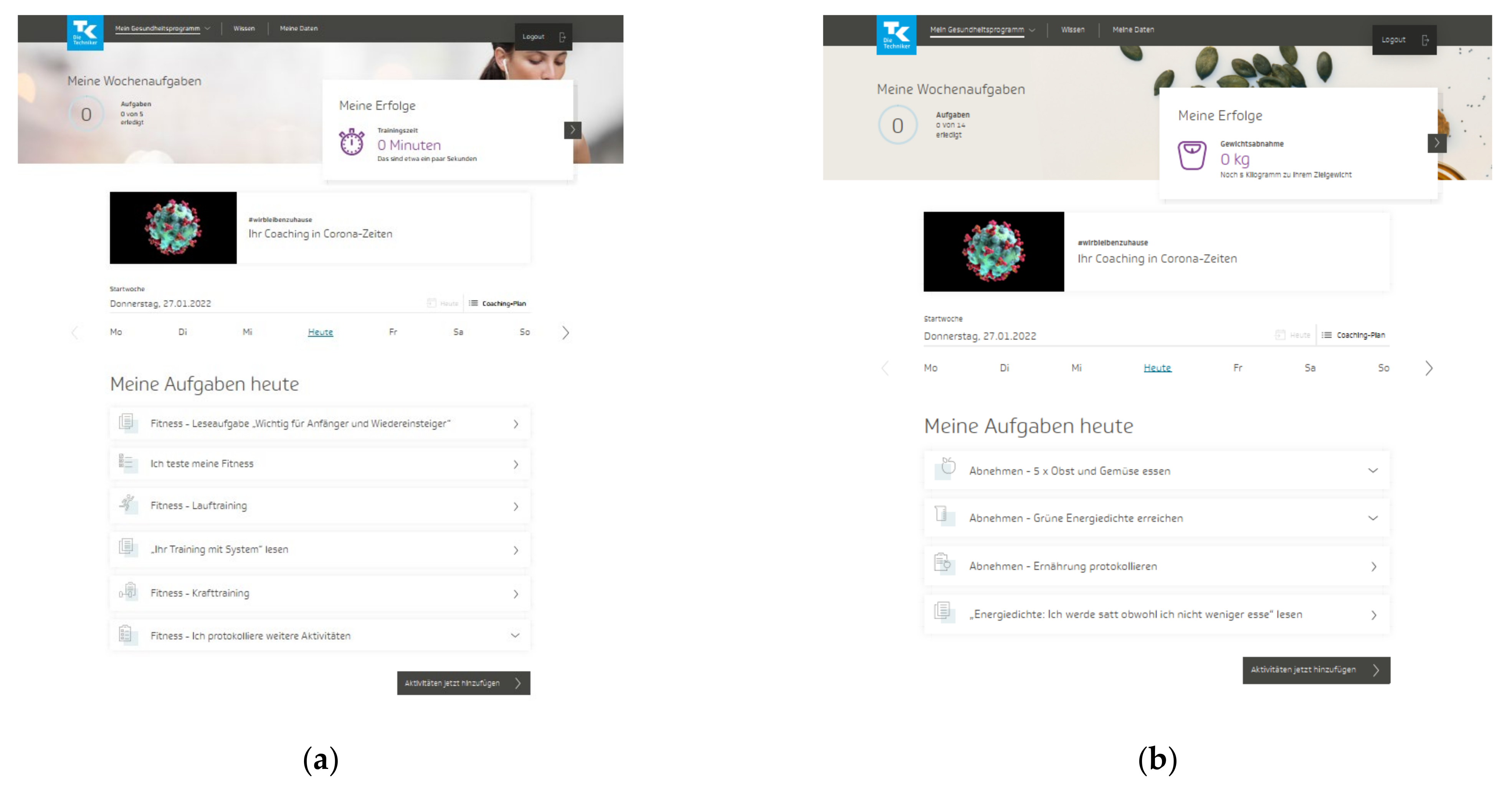Go to next week arrow beside So in left screenshot

(x=565, y=333)
